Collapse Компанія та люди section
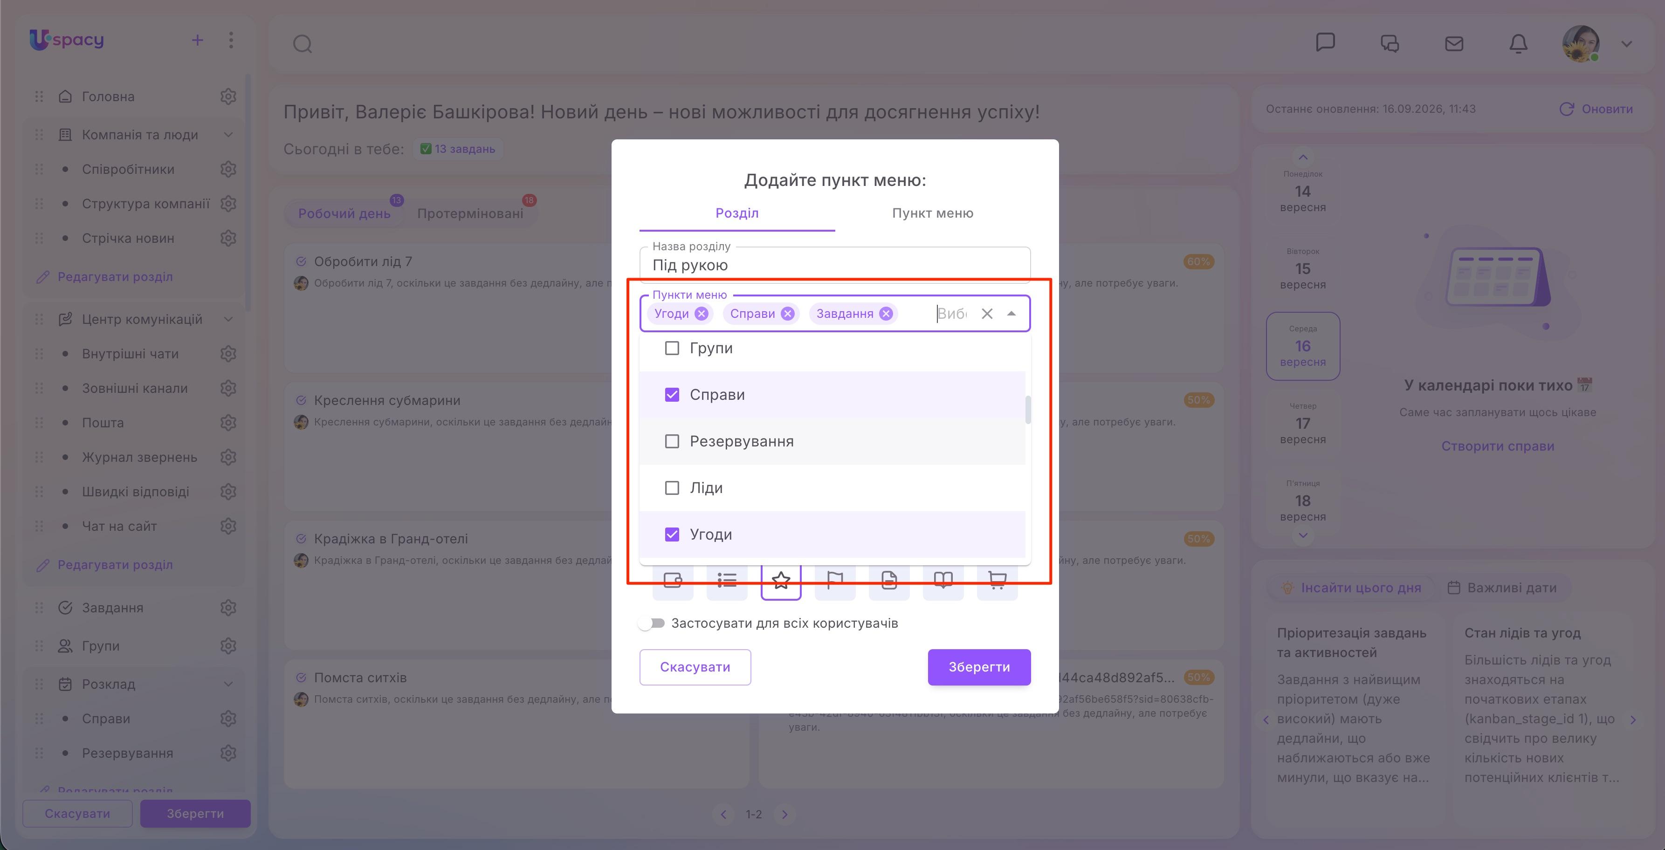Screen dimensions: 1665x850 (228, 135)
